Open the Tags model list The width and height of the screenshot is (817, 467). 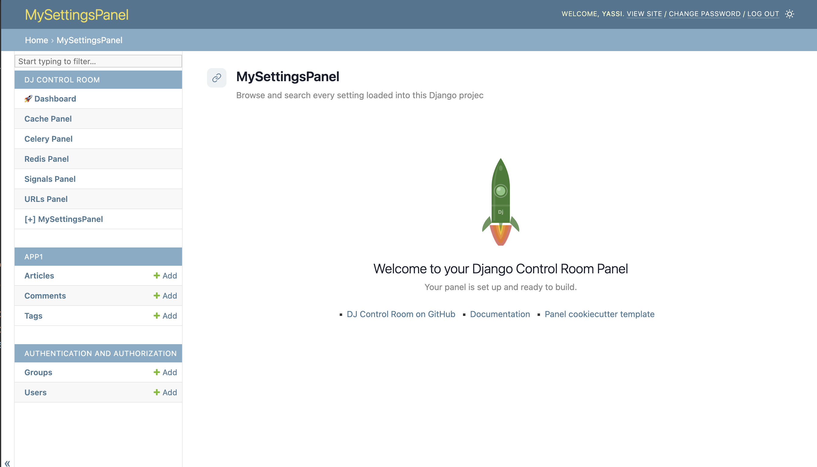(33, 316)
